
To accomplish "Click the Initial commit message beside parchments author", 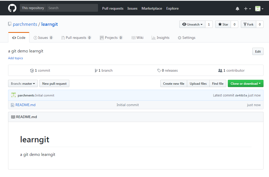I will point(45,95).
